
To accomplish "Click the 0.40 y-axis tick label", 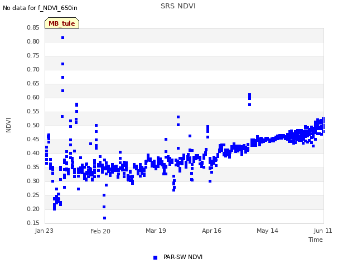I will 33,153.
